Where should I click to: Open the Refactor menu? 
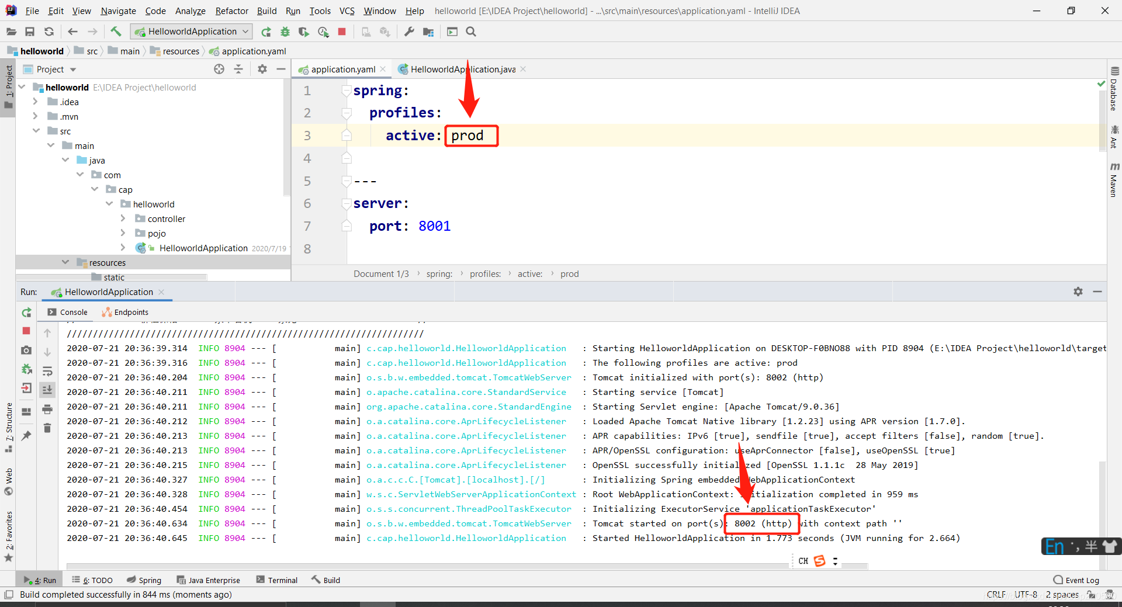(231, 11)
